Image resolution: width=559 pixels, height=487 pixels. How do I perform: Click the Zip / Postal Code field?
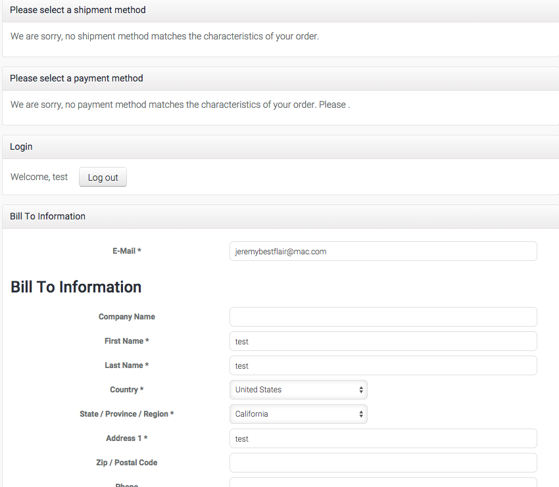(383, 463)
